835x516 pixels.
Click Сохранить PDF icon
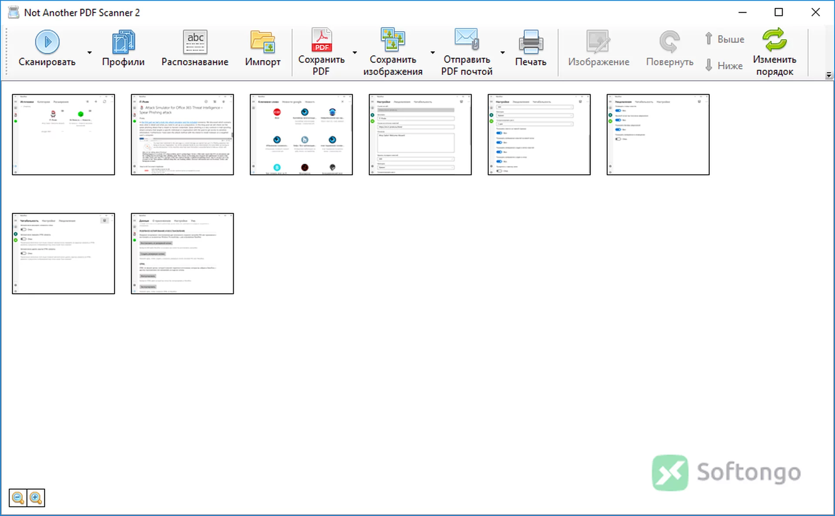tap(321, 40)
